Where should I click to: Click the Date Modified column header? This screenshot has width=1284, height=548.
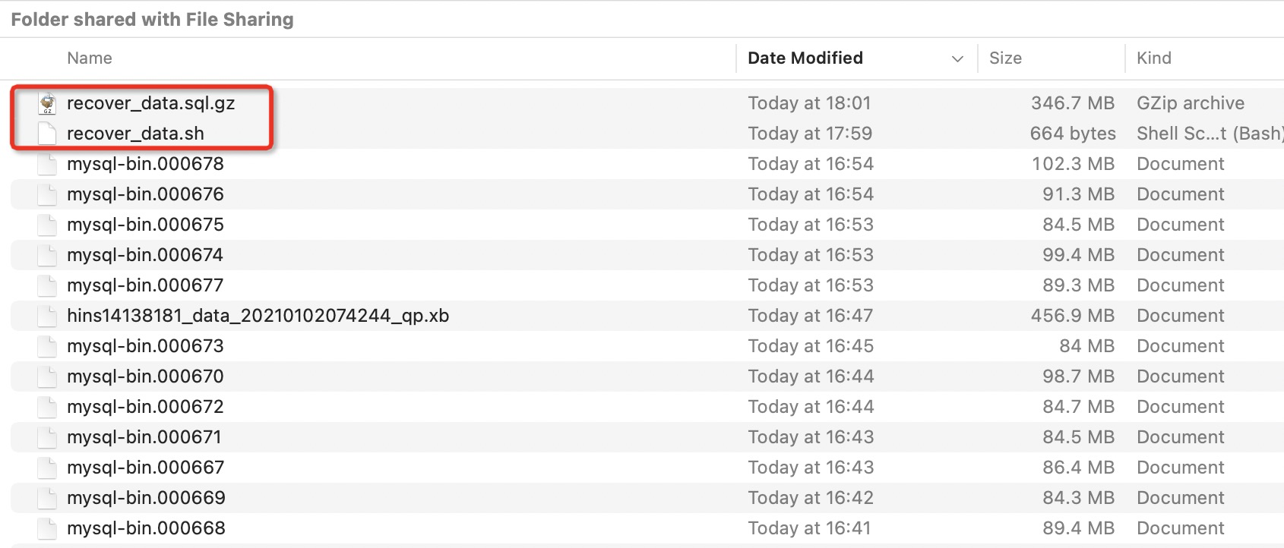tap(805, 58)
